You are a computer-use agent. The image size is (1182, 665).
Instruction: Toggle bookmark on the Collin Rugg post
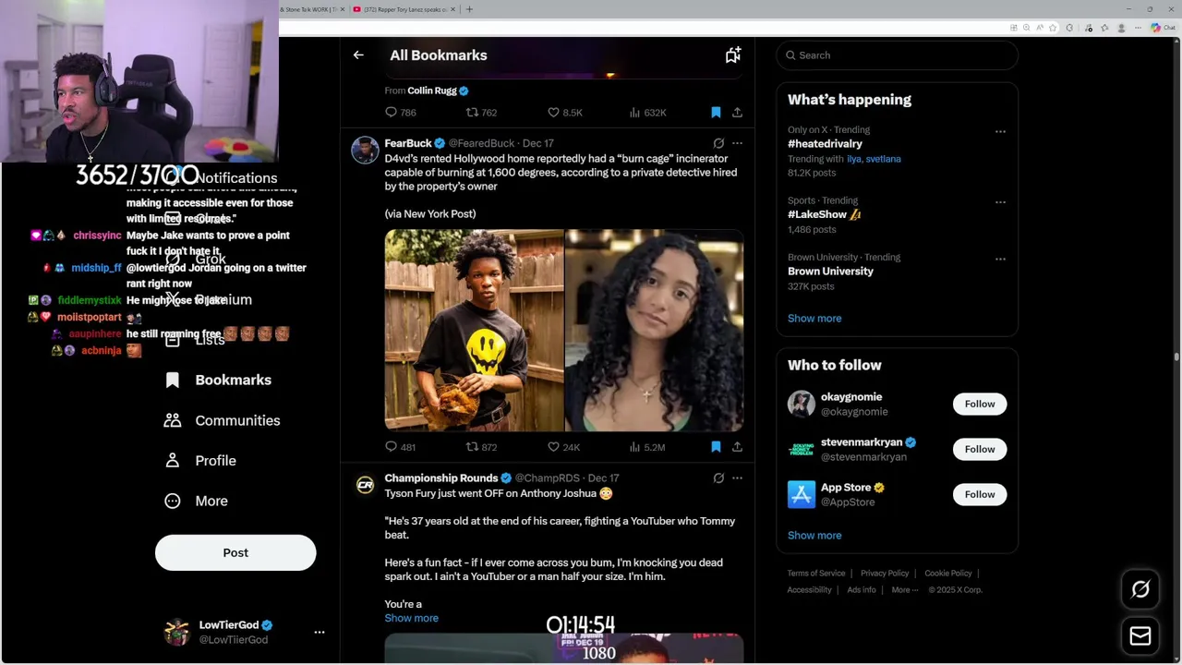tap(716, 113)
